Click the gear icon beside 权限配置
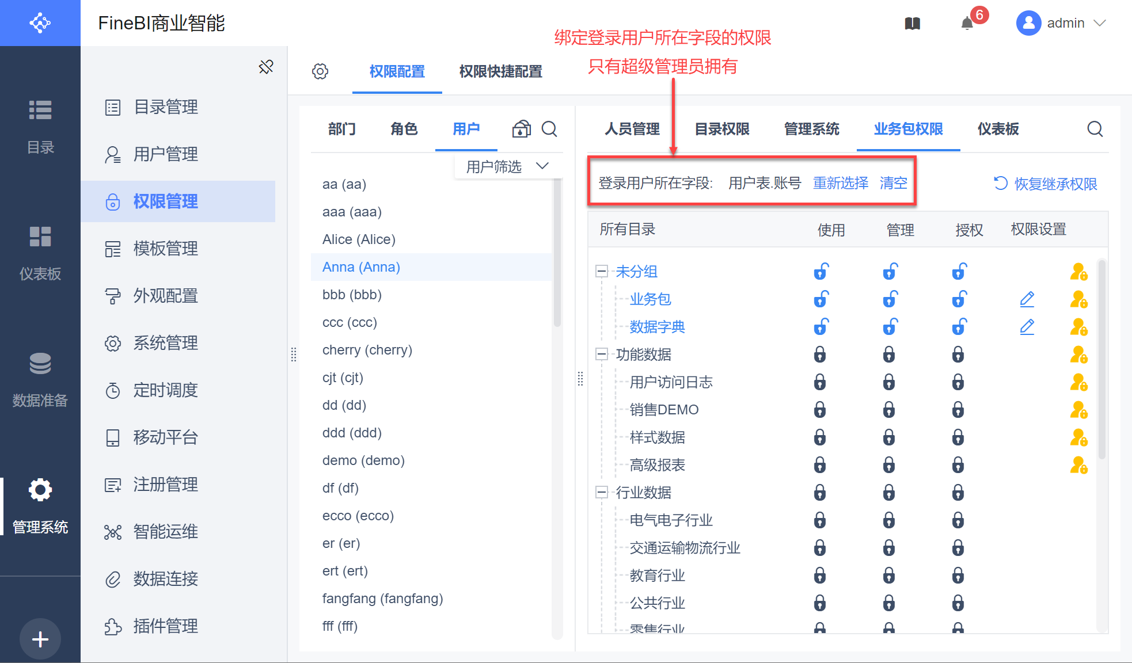1132x663 pixels. pos(320,71)
